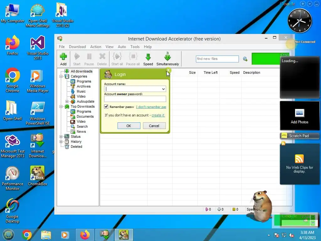Click the Start button on taskbar
Screen dimensions: 321x241
click(8, 235)
